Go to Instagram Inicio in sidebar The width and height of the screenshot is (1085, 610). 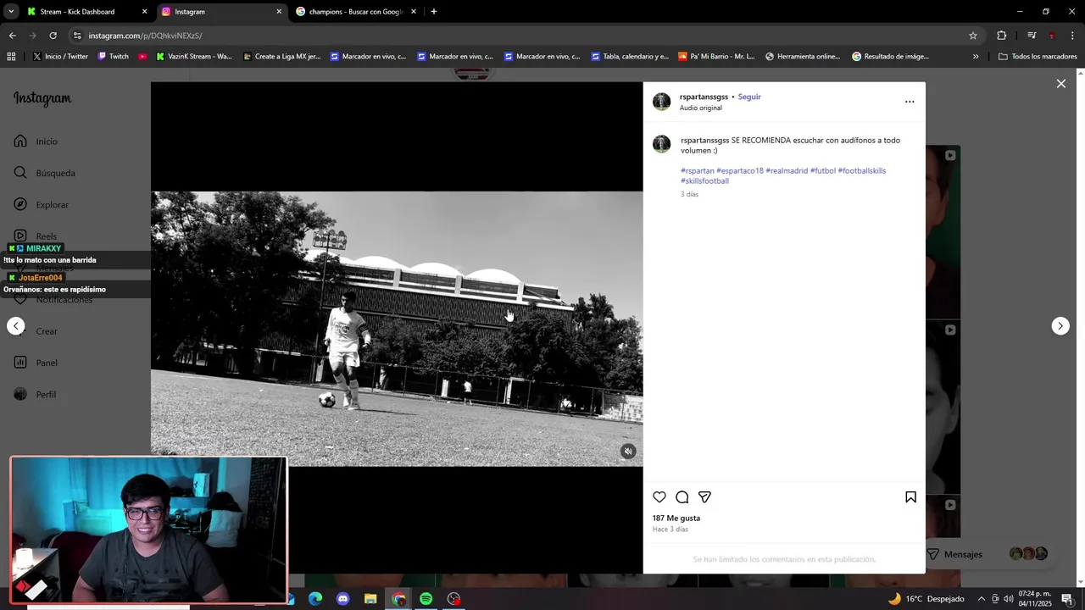pyautogui.click(x=36, y=141)
